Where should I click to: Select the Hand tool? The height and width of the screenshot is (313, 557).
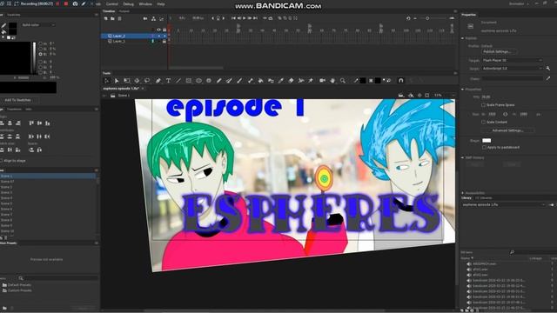tap(332, 81)
